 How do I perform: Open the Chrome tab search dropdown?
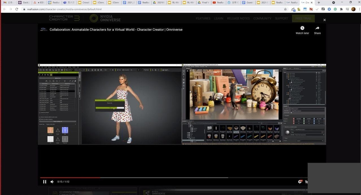pyautogui.click(x=333, y=3)
